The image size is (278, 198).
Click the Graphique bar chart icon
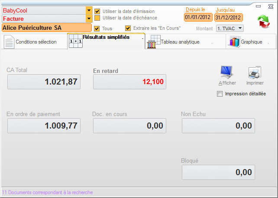coord(234,42)
